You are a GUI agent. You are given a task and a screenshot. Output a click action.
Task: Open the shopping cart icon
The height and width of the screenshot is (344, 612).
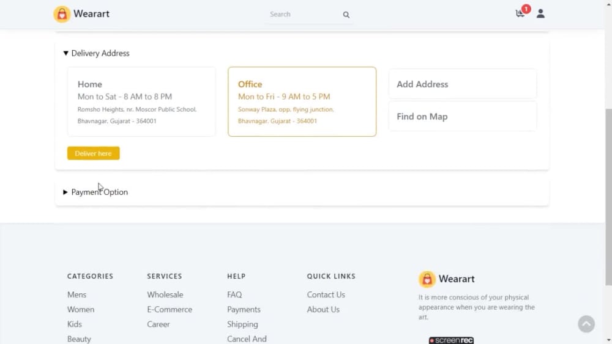point(520,14)
